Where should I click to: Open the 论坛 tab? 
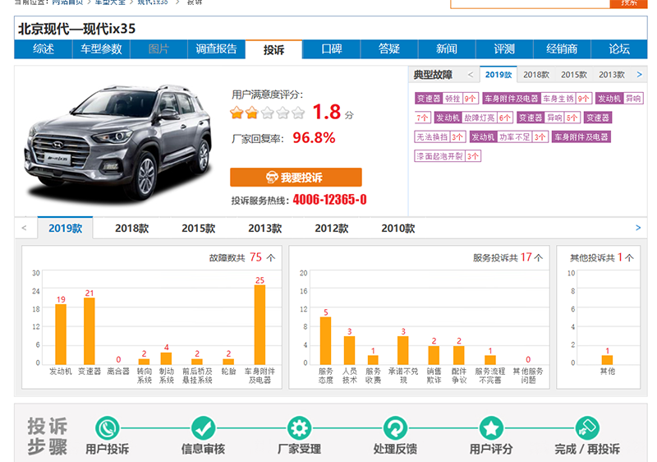(x=619, y=49)
